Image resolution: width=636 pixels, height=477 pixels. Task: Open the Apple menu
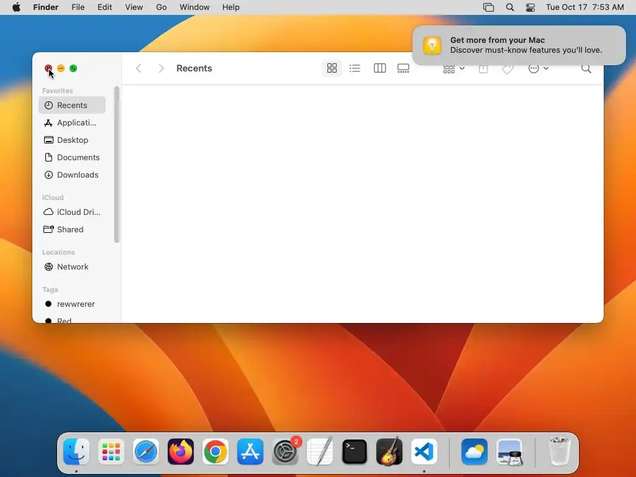pyautogui.click(x=16, y=7)
